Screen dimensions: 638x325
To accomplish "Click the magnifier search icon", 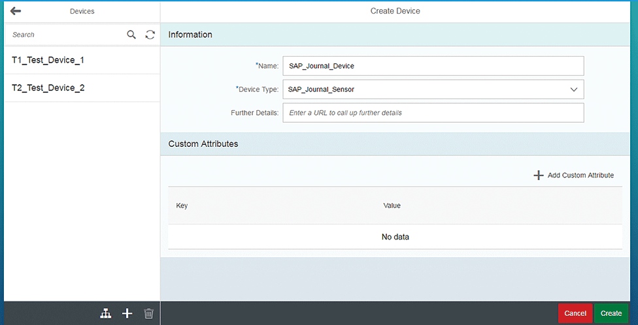I will tap(131, 35).
